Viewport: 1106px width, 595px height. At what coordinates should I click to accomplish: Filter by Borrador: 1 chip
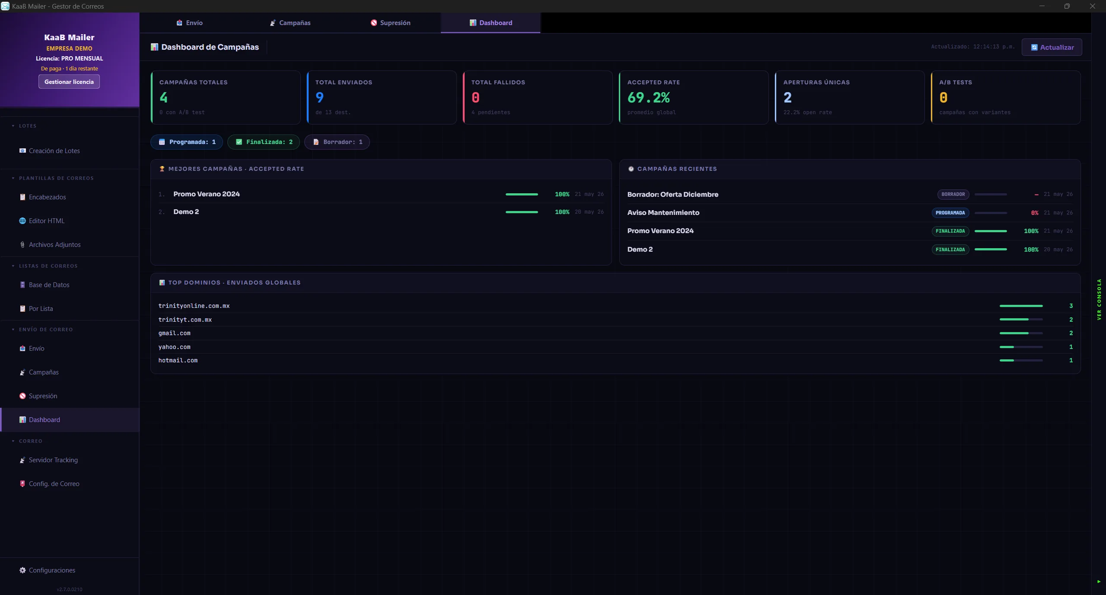tap(337, 142)
